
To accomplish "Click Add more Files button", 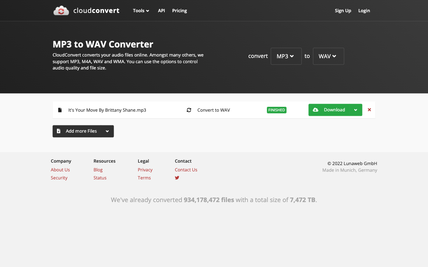I will click(x=77, y=131).
